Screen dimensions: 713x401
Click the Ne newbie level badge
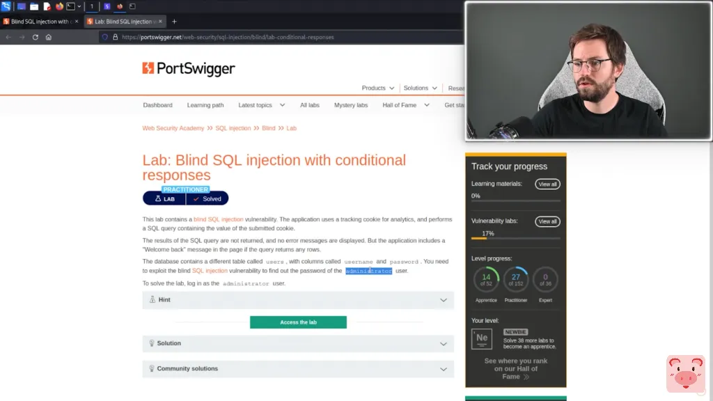click(x=482, y=339)
